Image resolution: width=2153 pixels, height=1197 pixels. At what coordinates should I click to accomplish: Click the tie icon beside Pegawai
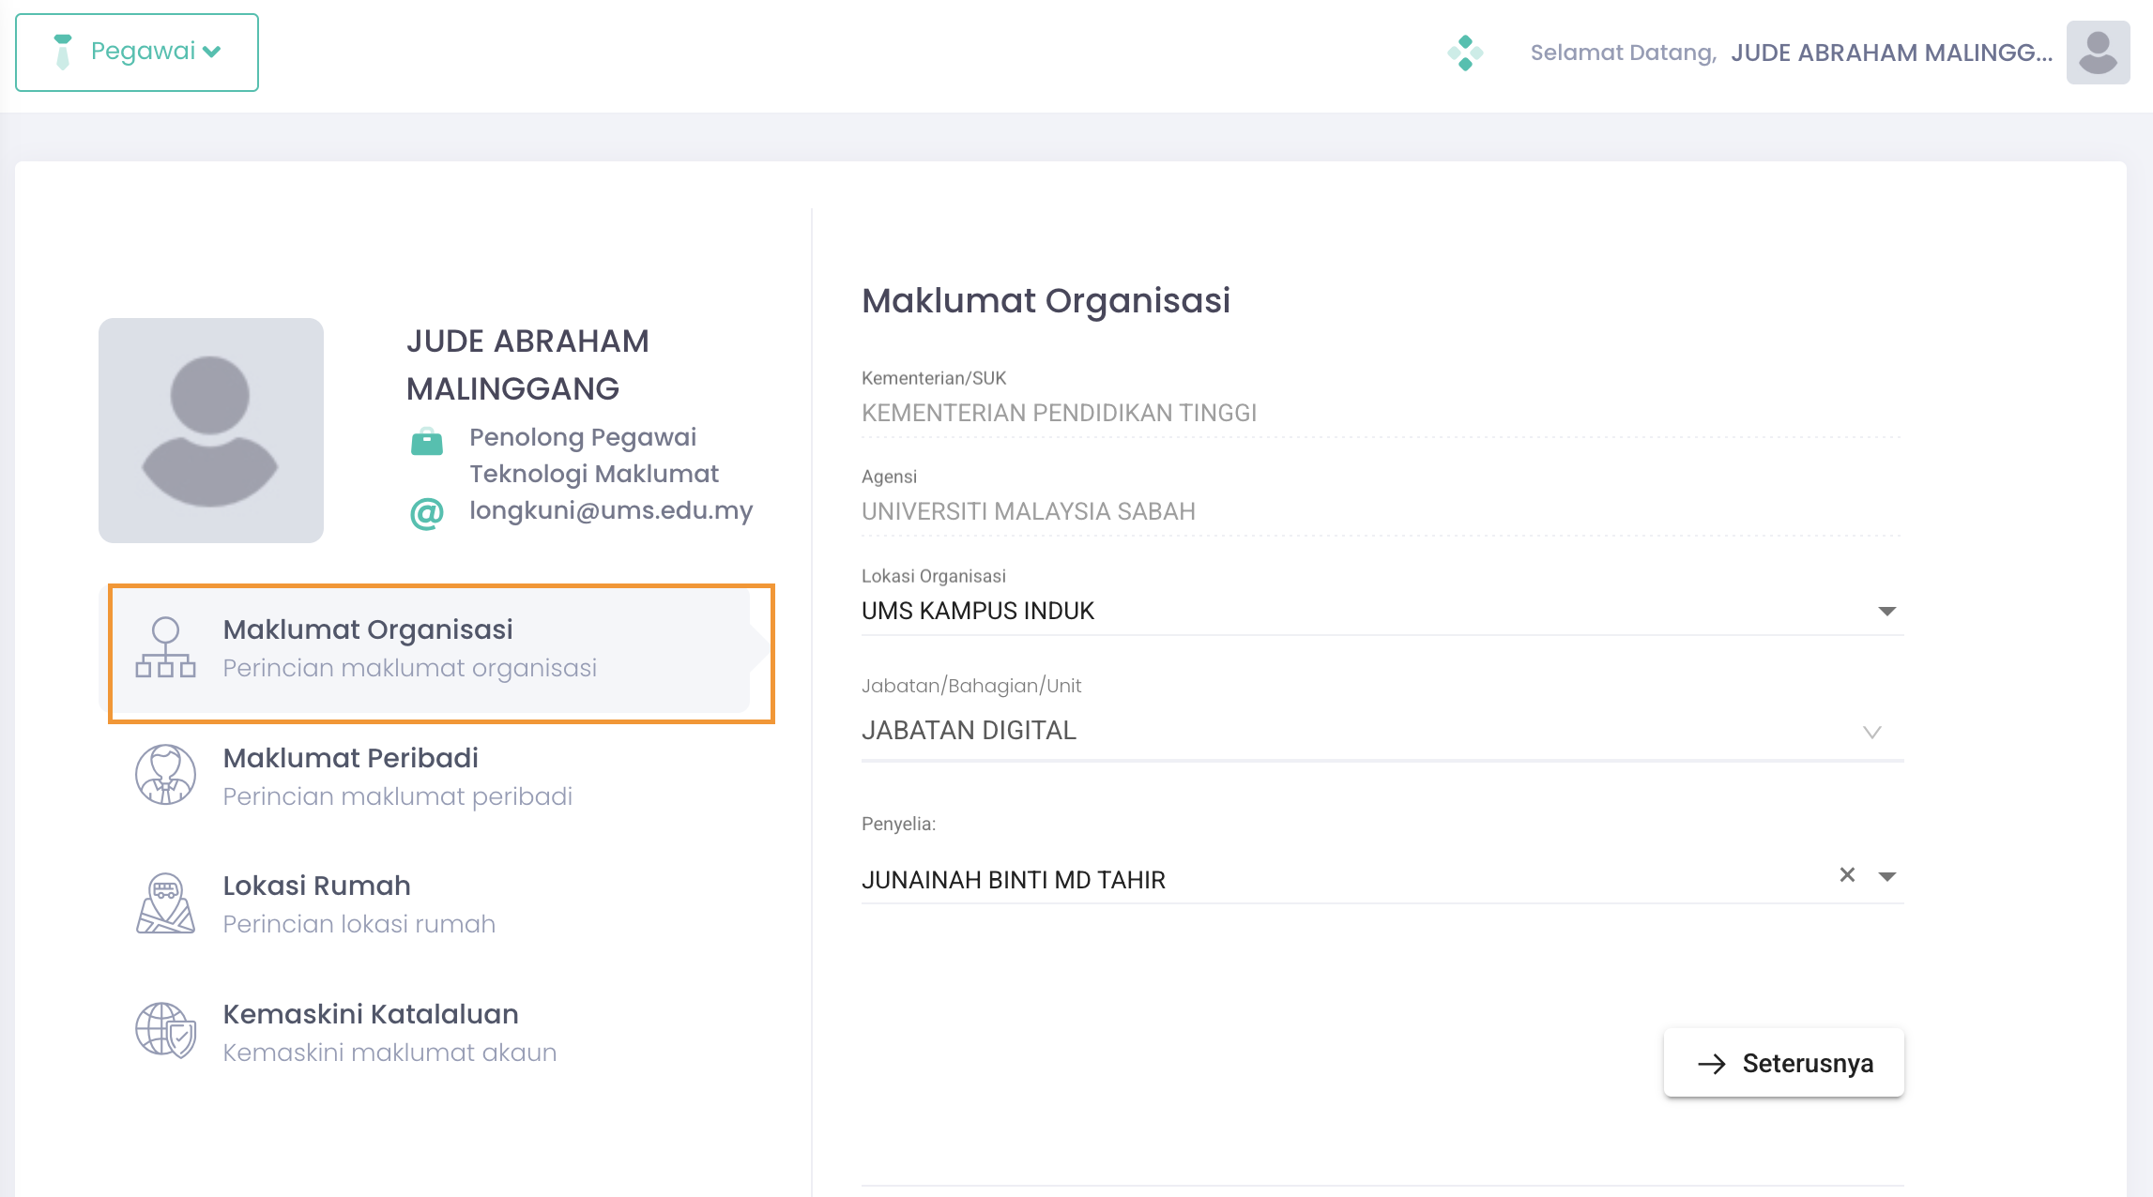63,52
